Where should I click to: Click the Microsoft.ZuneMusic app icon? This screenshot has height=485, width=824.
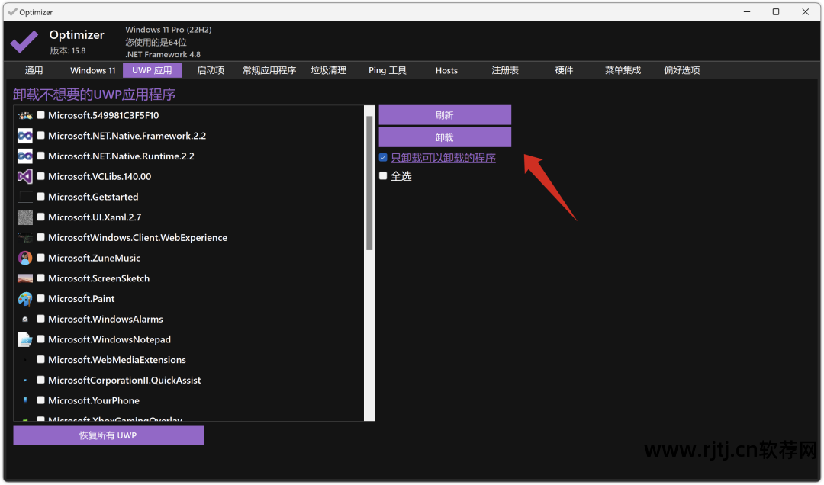tap(25, 258)
